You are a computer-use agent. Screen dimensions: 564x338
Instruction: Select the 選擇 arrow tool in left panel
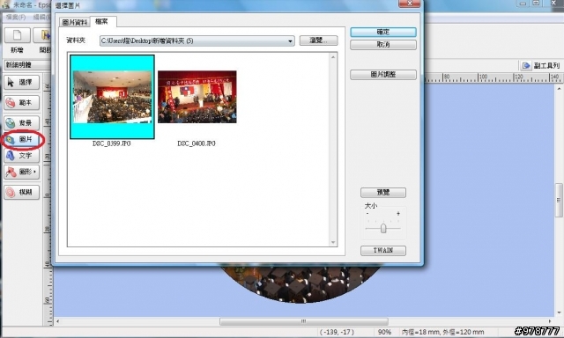pos(21,82)
